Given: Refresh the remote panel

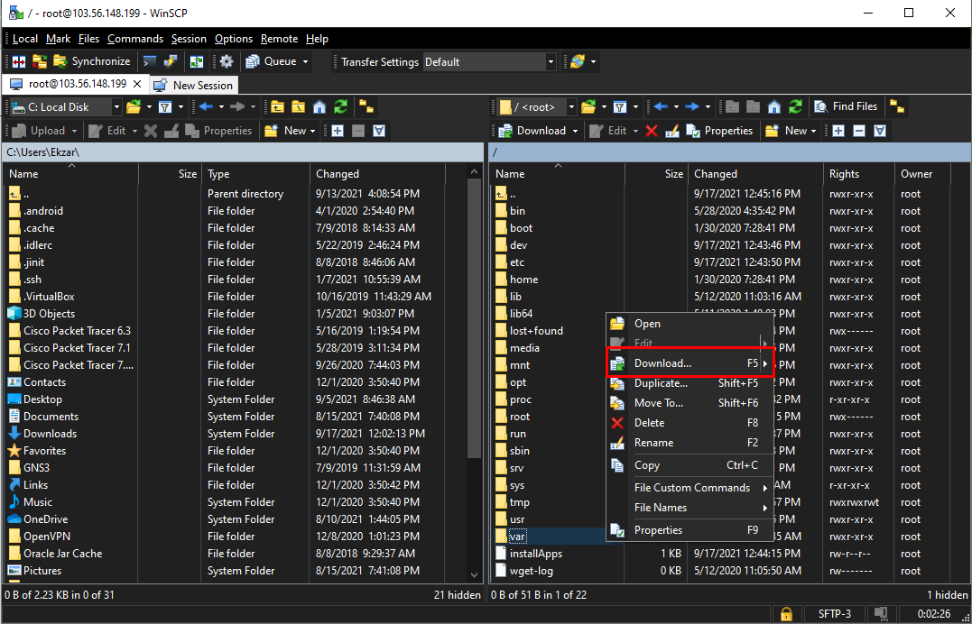Looking at the screenshot, I should (x=795, y=107).
